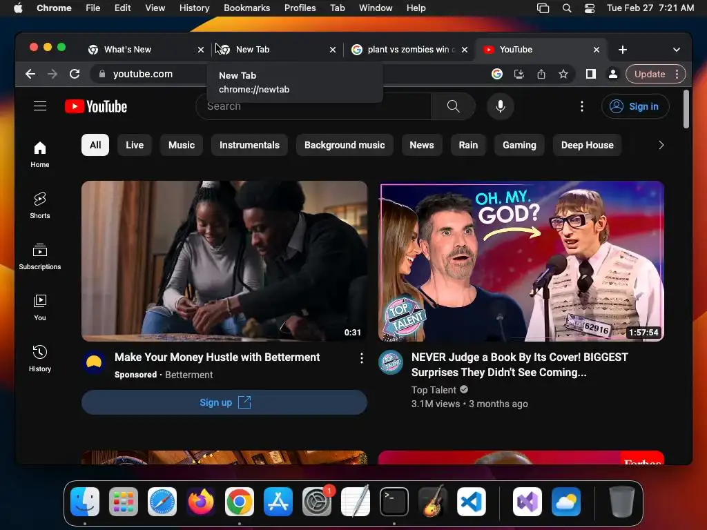Open the YouTube hamburger guide menu

[x=40, y=106]
